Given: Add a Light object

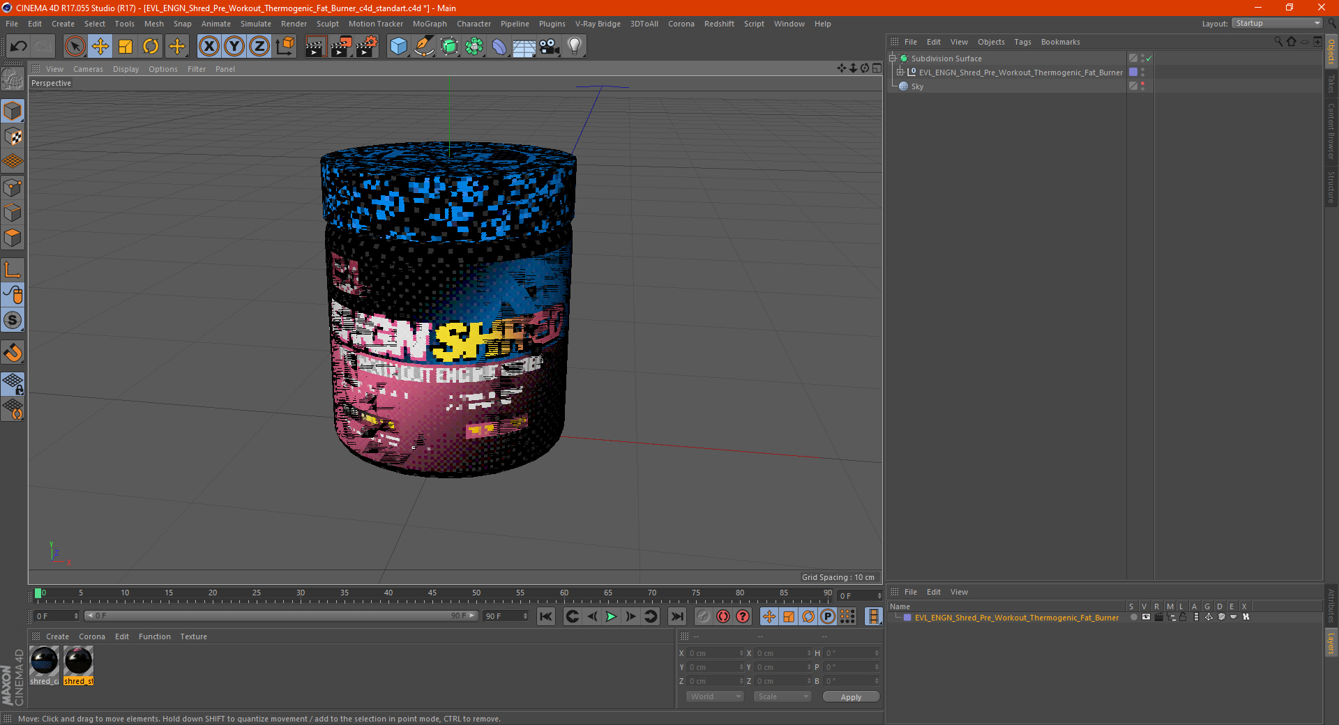Looking at the screenshot, I should tap(575, 47).
